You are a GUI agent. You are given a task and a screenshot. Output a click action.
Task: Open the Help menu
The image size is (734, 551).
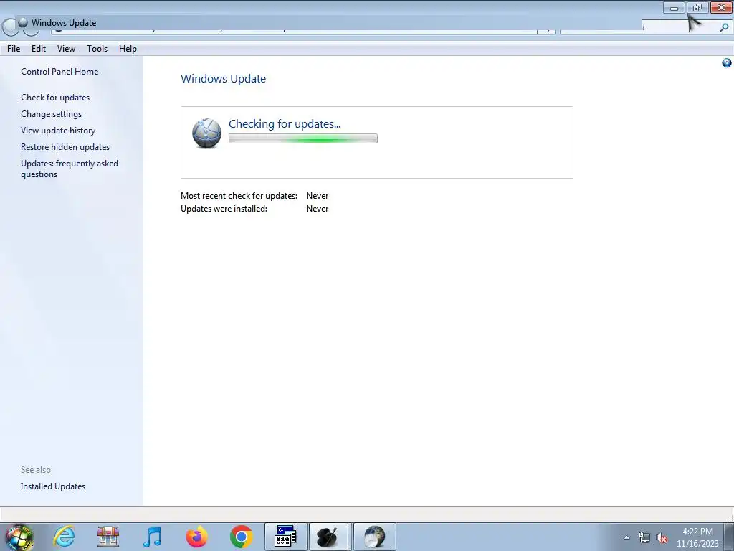pyautogui.click(x=128, y=49)
